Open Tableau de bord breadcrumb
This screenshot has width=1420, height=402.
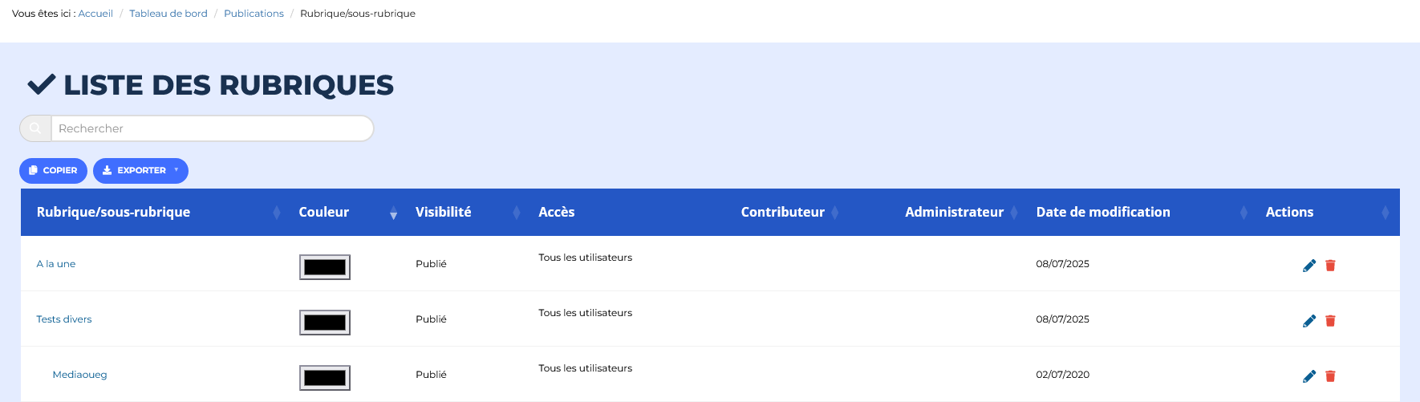pyautogui.click(x=168, y=14)
